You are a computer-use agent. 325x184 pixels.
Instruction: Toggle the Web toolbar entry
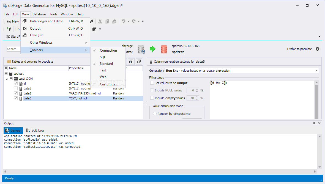coord(108,77)
